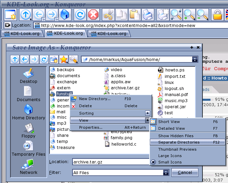Image resolution: width=228 pixels, height=183 pixels.
Task: Toggle Separate Directories
Action: [x=188, y=142]
